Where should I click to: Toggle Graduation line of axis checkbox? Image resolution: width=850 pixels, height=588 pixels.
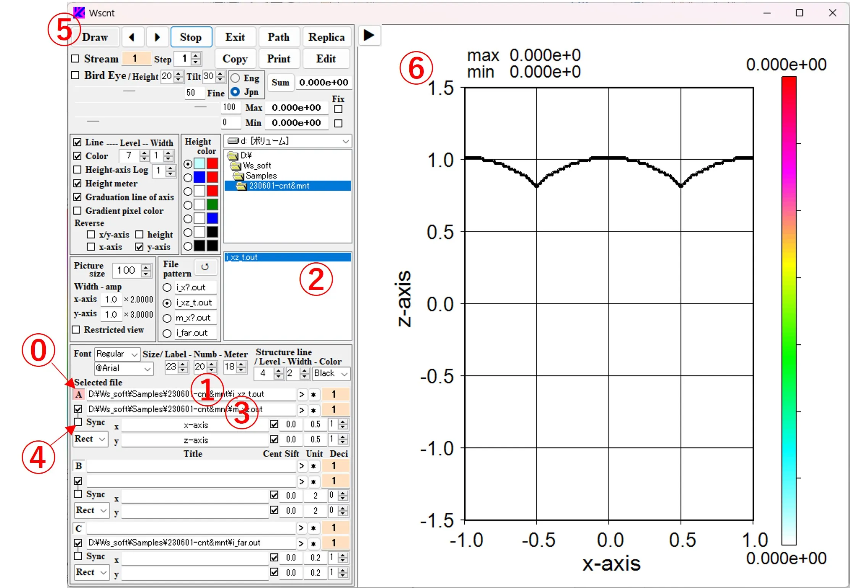[77, 197]
